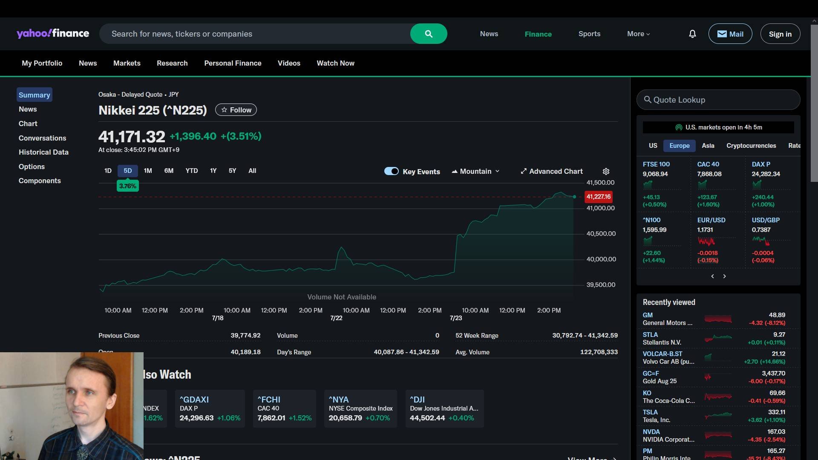Open Options in sidebar

32,167
